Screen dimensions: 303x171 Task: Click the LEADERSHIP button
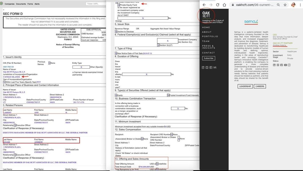tap(245, 86)
